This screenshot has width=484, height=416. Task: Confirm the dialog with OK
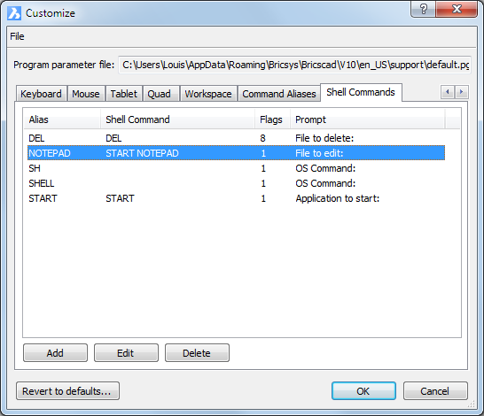363,391
